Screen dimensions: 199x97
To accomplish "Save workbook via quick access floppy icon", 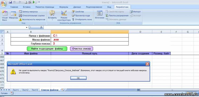I will click(11, 2).
